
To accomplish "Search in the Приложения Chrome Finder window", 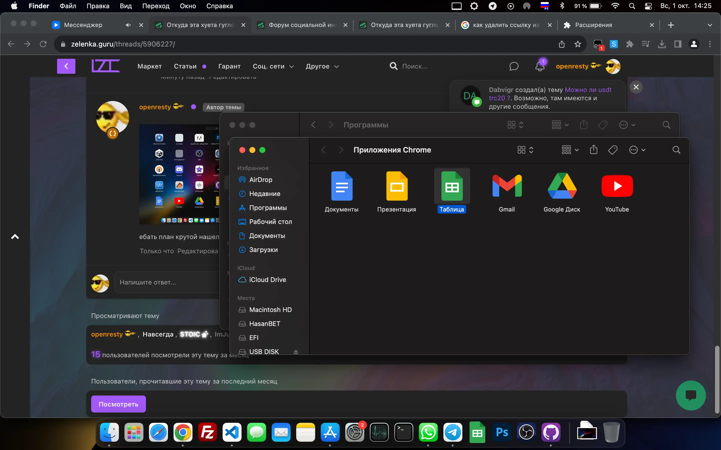I will coord(677,150).
